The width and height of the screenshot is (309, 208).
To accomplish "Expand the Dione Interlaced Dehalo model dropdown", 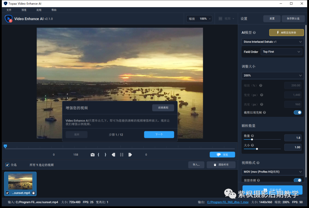I will [x=273, y=42].
